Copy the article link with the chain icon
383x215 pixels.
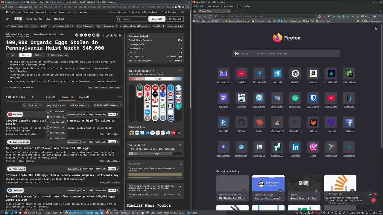point(107,35)
